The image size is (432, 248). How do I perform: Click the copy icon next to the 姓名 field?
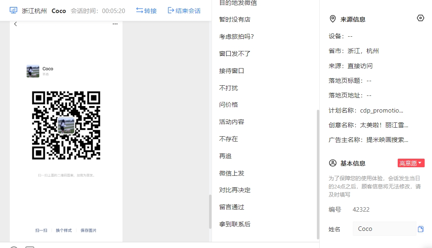[x=421, y=229]
